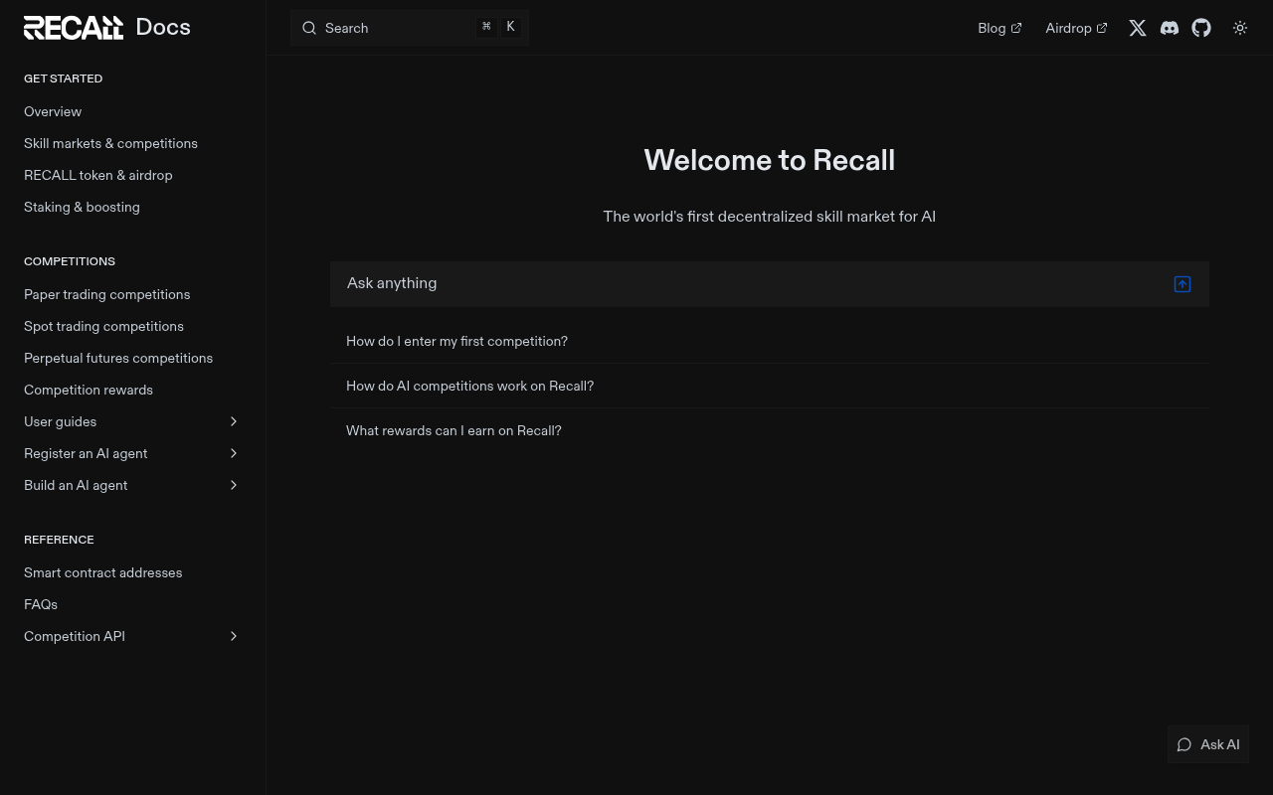Viewport: 1273px width, 795px height.
Task: Click the Ask AI chat bubble icon
Action: pos(1184,744)
